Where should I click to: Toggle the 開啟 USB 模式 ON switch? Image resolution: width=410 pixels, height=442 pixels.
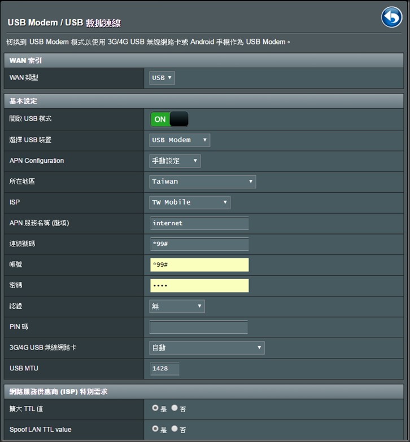[169, 120]
